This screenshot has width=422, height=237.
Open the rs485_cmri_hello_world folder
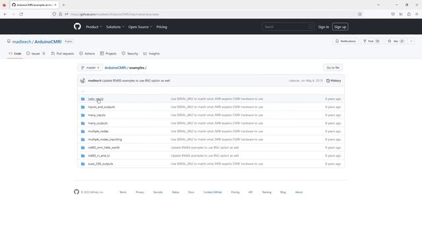(x=104, y=147)
